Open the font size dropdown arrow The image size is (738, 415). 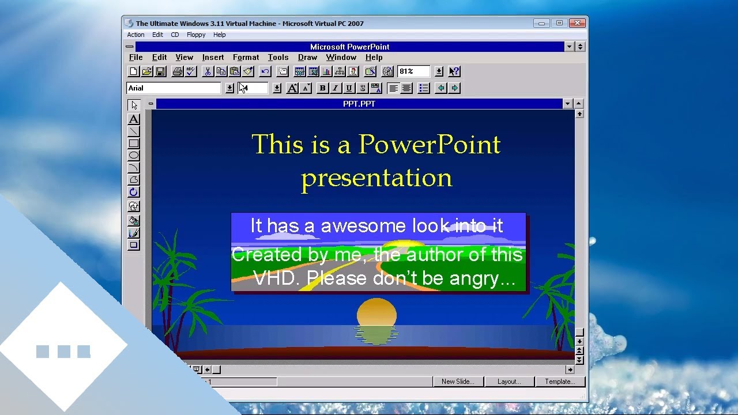(x=277, y=88)
